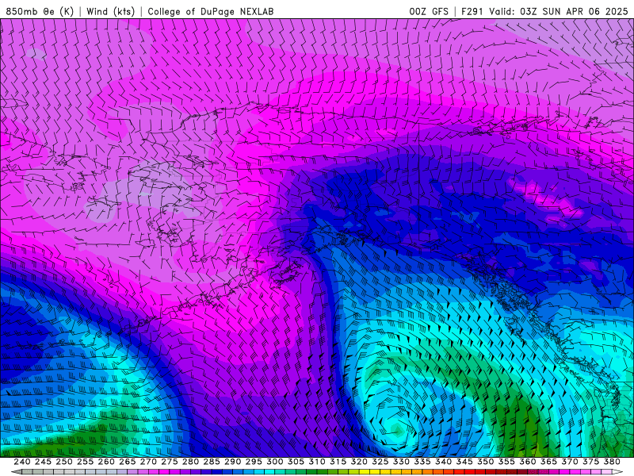Click the '850mb θe (K)' title text
The width and height of the screenshot is (634, 476).
[x=40, y=11]
